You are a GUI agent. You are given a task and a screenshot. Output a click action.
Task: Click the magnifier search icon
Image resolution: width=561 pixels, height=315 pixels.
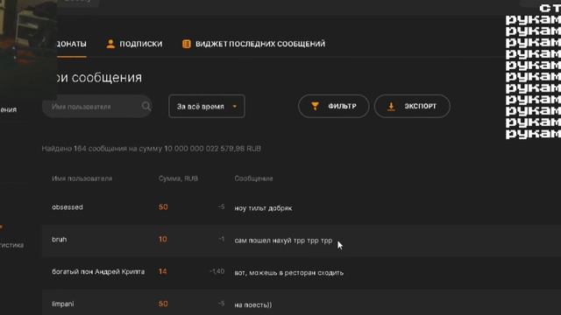(x=146, y=106)
